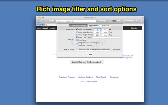
Task: Go forward with the right arrow
Action: click(53, 21)
